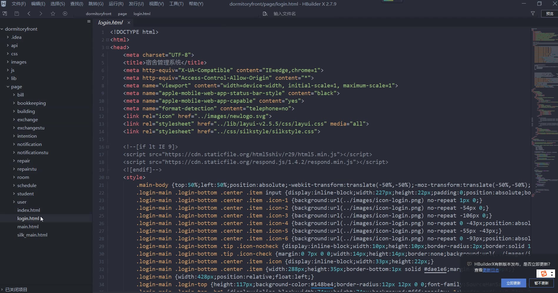Expand the bill folder

14,95
